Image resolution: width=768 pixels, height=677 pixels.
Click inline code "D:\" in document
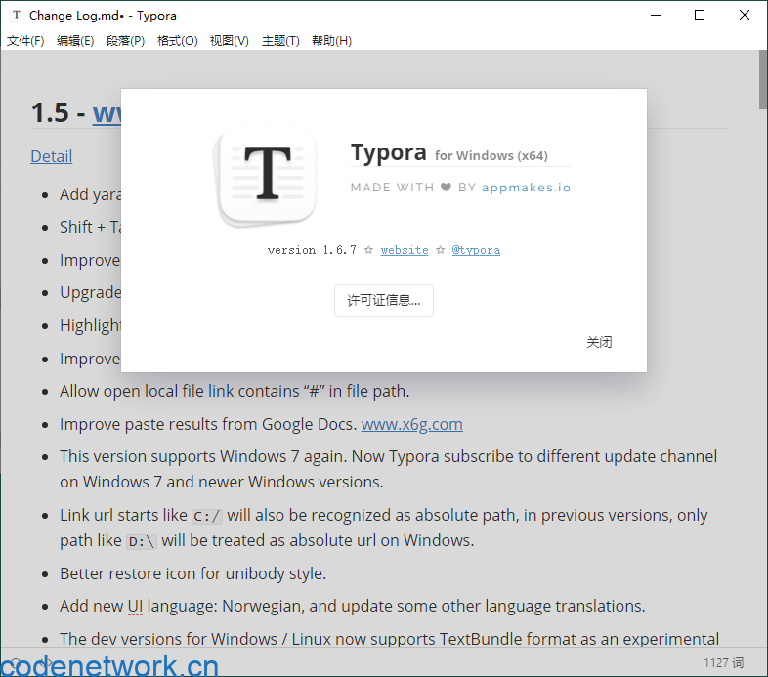pyautogui.click(x=142, y=542)
